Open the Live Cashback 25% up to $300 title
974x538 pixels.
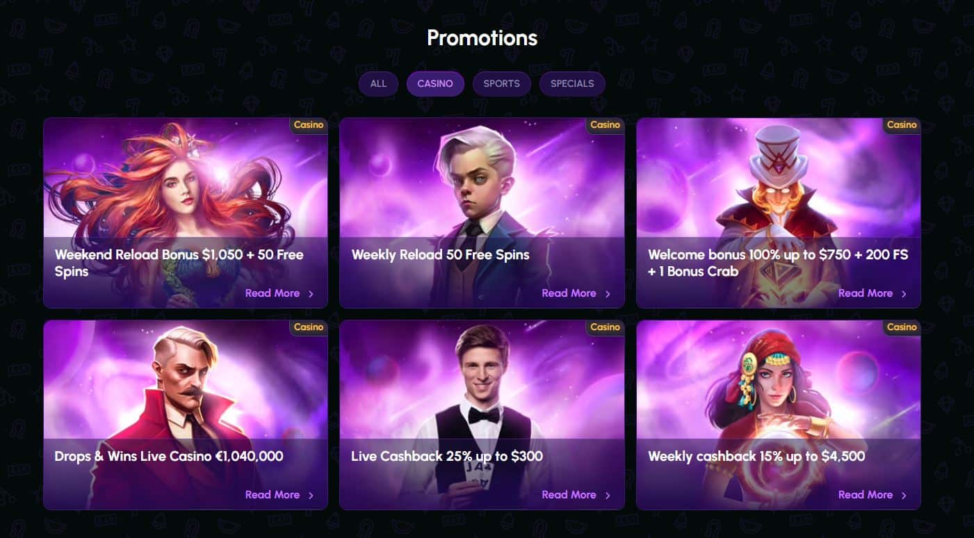pyautogui.click(x=447, y=457)
